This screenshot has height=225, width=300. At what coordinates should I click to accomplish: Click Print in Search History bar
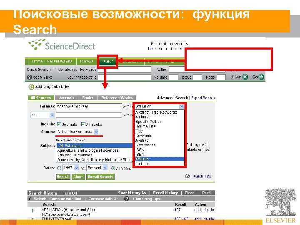click(206, 193)
